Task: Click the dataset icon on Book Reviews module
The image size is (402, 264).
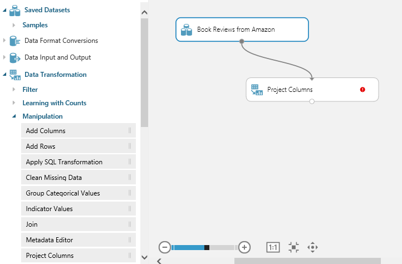Action: click(x=187, y=30)
